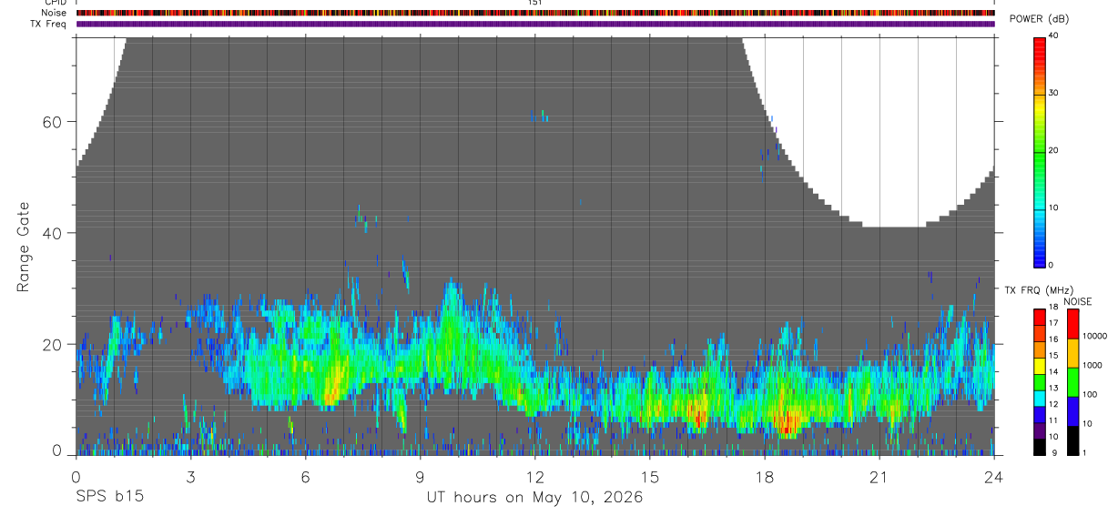Click the CPID value 151 above the plot
Image resolution: width=1118 pixels, height=516 pixels.
click(x=534, y=3)
